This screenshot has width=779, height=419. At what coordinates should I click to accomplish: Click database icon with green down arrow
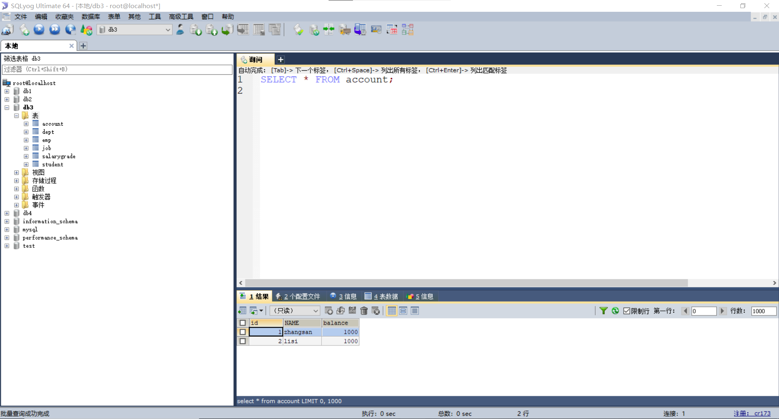pyautogui.click(x=196, y=30)
